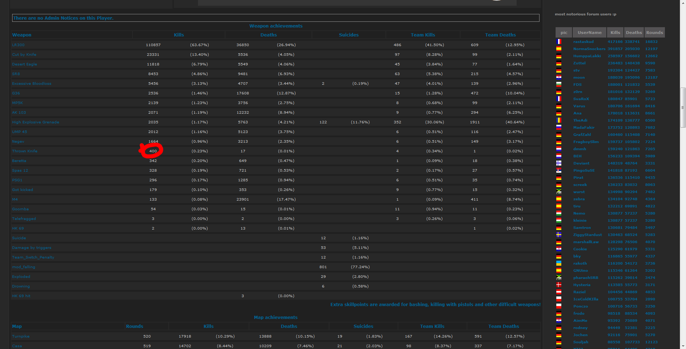The width and height of the screenshot is (686, 349).
Task: Click the UserName column header button
Action: pyautogui.click(x=590, y=33)
